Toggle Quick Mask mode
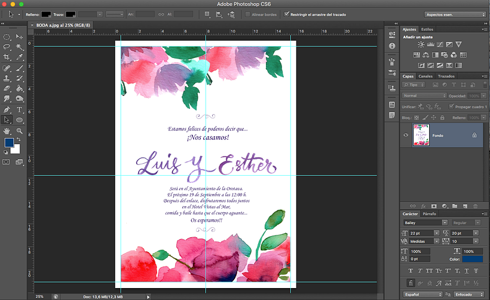The width and height of the screenshot is (490, 300). point(6,162)
